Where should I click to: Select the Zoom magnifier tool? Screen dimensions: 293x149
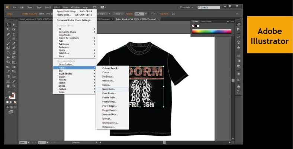(14, 86)
